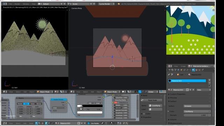This screenshot has width=224, height=126.
Task: Open the Object properties tab icon
Action: (x=181, y=70)
